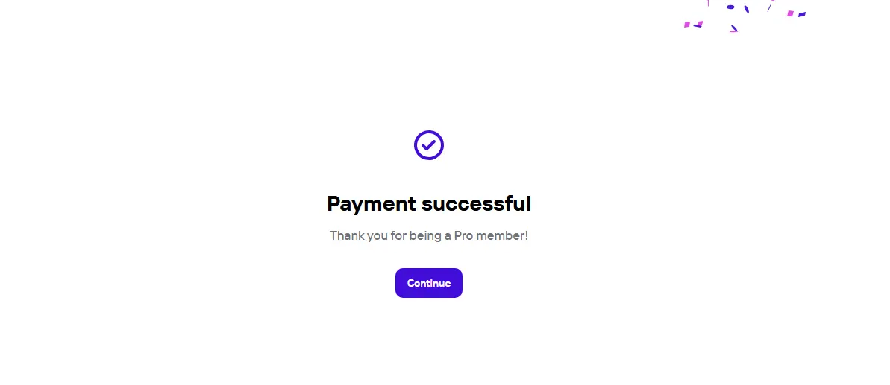Click the rightmost blue confetti piece
Viewport: 890px width, 385px height.
[x=802, y=14]
